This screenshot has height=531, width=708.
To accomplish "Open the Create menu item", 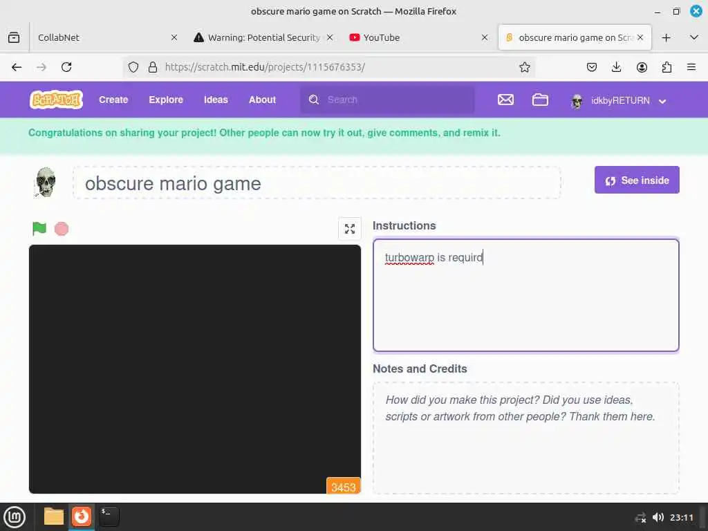I will (113, 100).
